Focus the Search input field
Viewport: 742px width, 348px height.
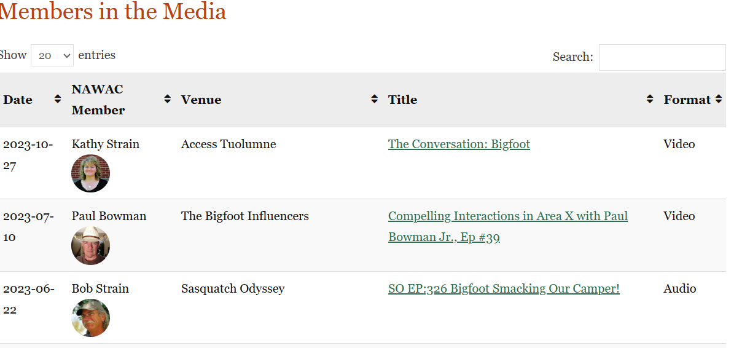coord(662,57)
